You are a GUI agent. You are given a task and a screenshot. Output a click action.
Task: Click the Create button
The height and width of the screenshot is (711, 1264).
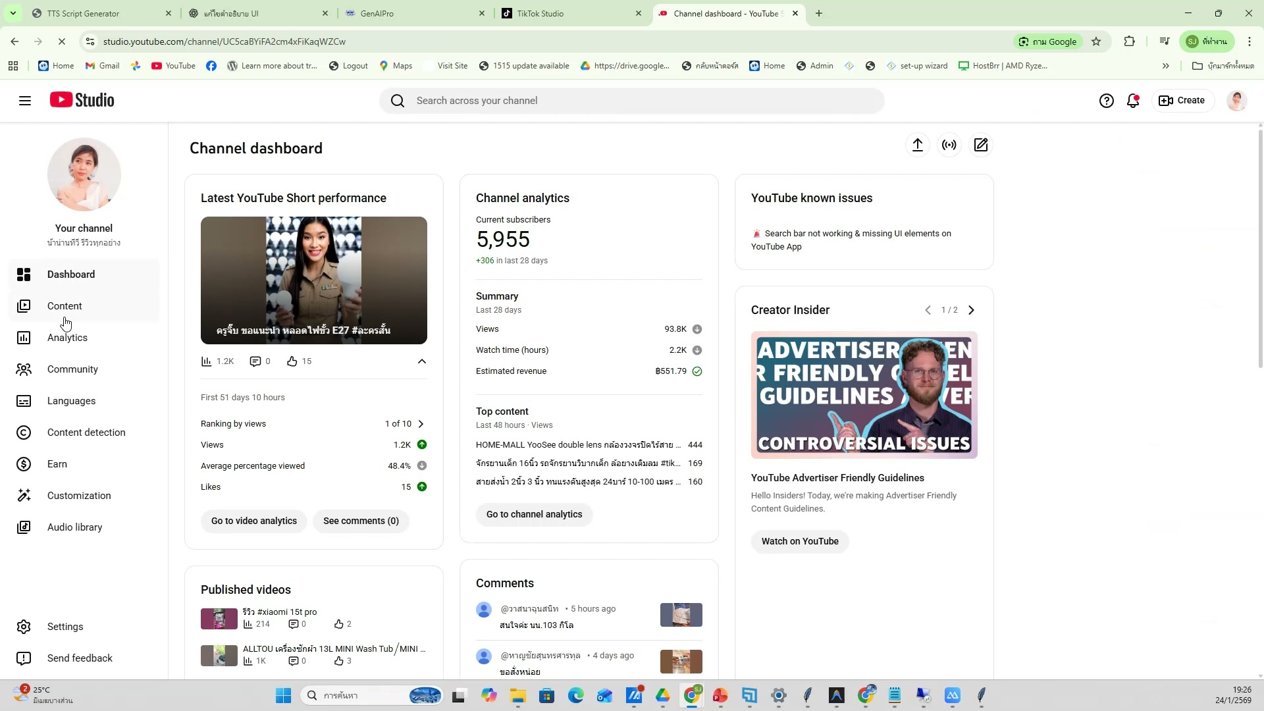pyautogui.click(x=1182, y=101)
